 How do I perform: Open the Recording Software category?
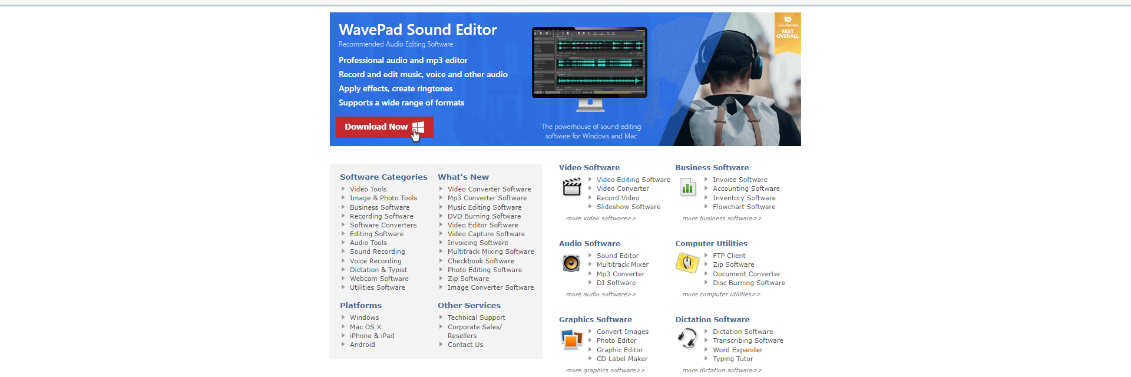(382, 216)
